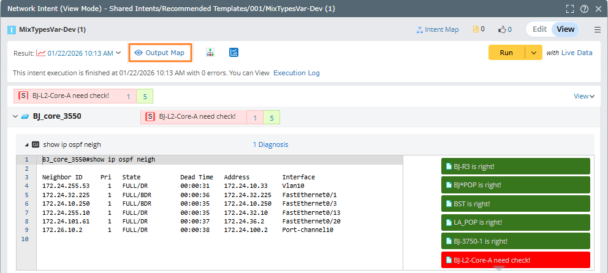Image resolution: width=608 pixels, height=273 pixels.
Task: Open the 1 Diagnosis link
Action: click(271, 144)
